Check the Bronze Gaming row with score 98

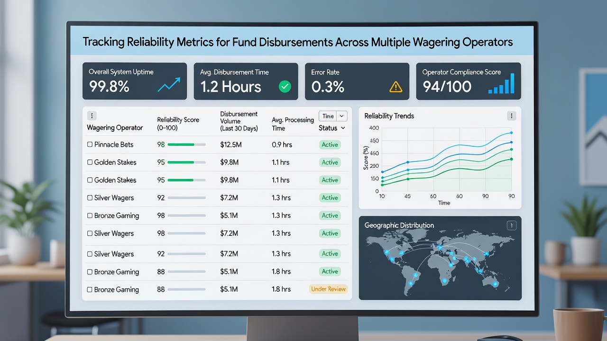coord(90,215)
